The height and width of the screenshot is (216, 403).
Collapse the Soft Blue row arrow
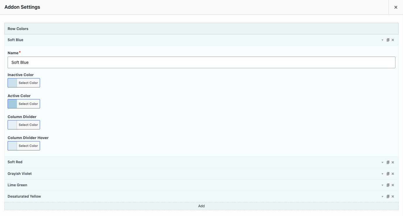[x=382, y=40]
